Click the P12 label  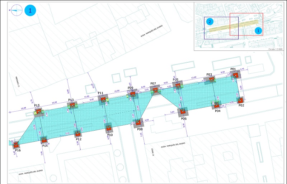click(x=79, y=139)
